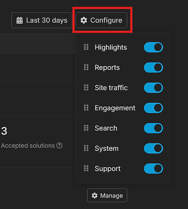Image resolution: width=188 pixels, height=209 pixels.
Task: Collapse the Configure dropdown menu
Action: click(101, 20)
